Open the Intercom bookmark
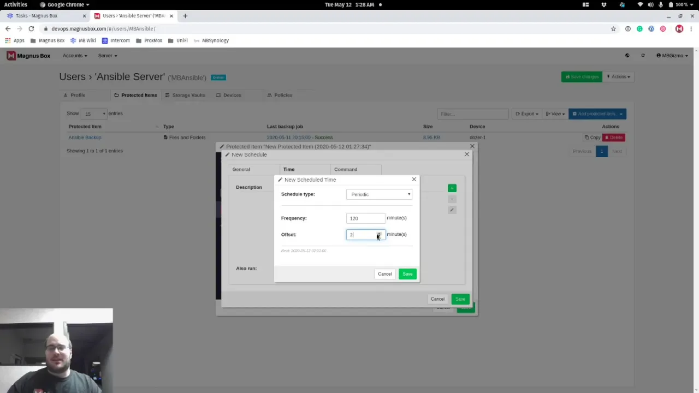This screenshot has width=699, height=393. tap(116, 40)
